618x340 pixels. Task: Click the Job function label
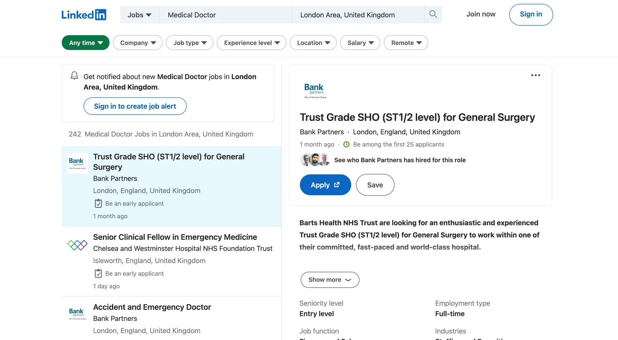(319, 331)
